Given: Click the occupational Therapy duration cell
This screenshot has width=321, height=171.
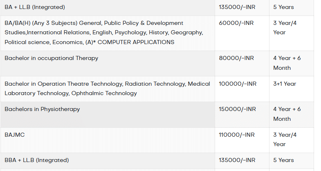Looking at the screenshot, I should coord(287,63).
